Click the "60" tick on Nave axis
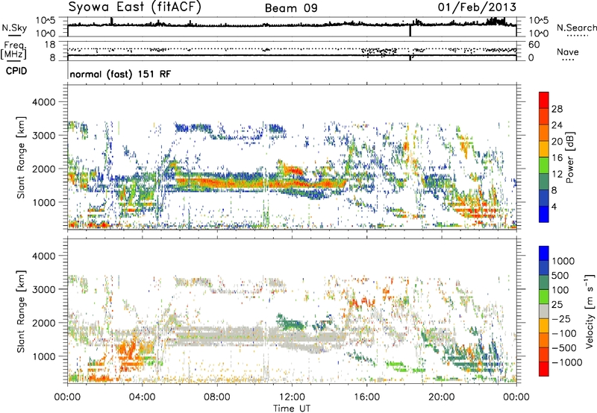The width and height of the screenshot is (597, 413). (534, 45)
